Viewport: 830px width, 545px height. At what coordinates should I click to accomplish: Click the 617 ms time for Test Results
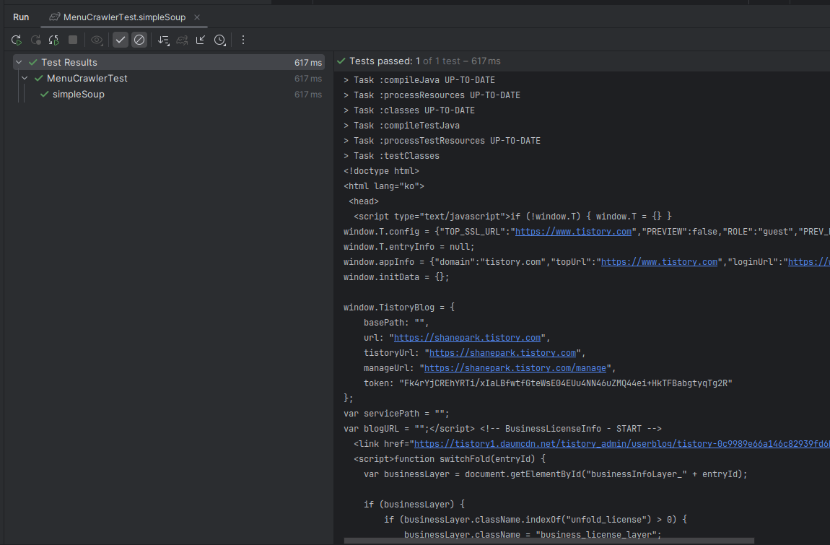pyautogui.click(x=308, y=63)
